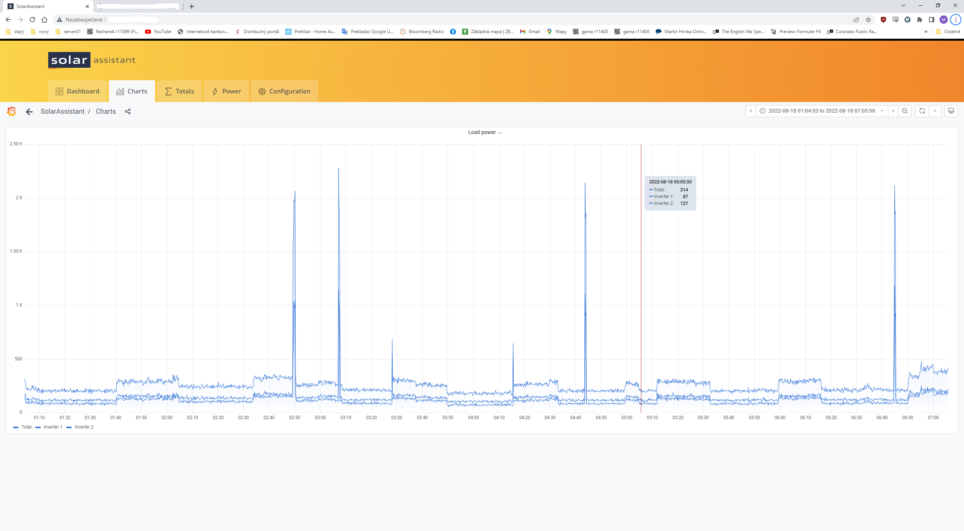The width and height of the screenshot is (964, 531).
Task: Open the starý bookmark folder
Action: 15,32
